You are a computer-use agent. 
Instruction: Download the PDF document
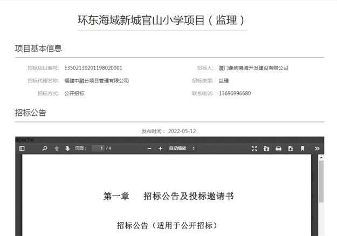[x=291, y=148]
